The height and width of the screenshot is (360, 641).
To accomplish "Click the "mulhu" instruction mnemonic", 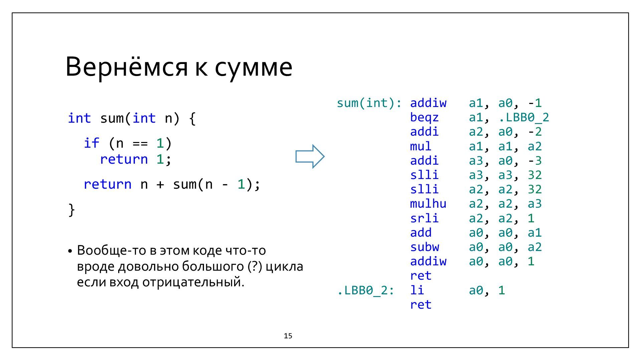I will point(428,204).
